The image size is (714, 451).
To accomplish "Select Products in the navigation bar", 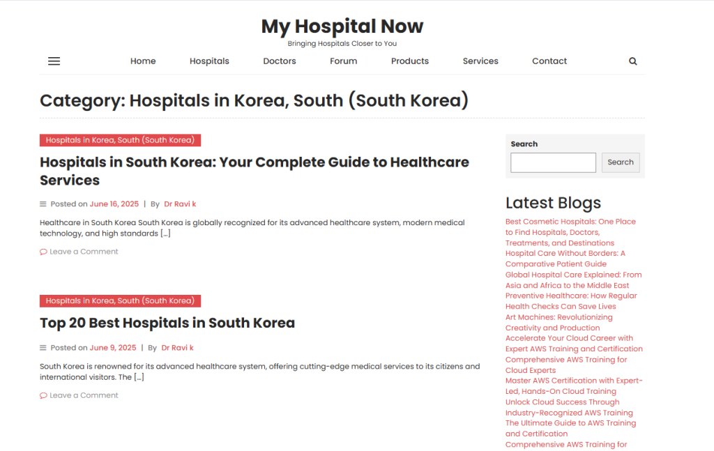I will [x=409, y=61].
